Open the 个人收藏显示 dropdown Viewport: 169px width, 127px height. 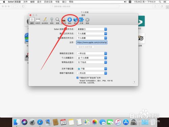tap(92, 58)
